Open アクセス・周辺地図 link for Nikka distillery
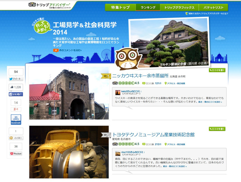 click(x=176, y=83)
